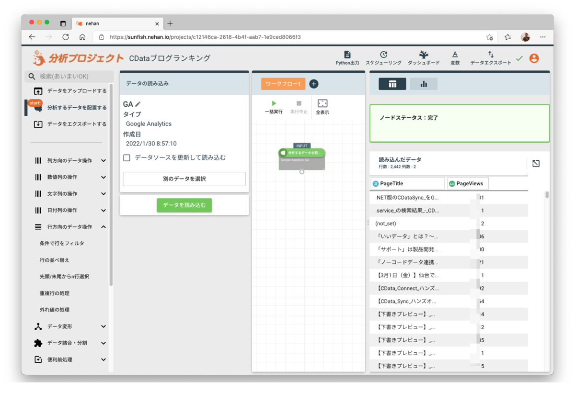Switch to bar chart view icon
The width and height of the screenshot is (575, 403).
click(x=424, y=84)
